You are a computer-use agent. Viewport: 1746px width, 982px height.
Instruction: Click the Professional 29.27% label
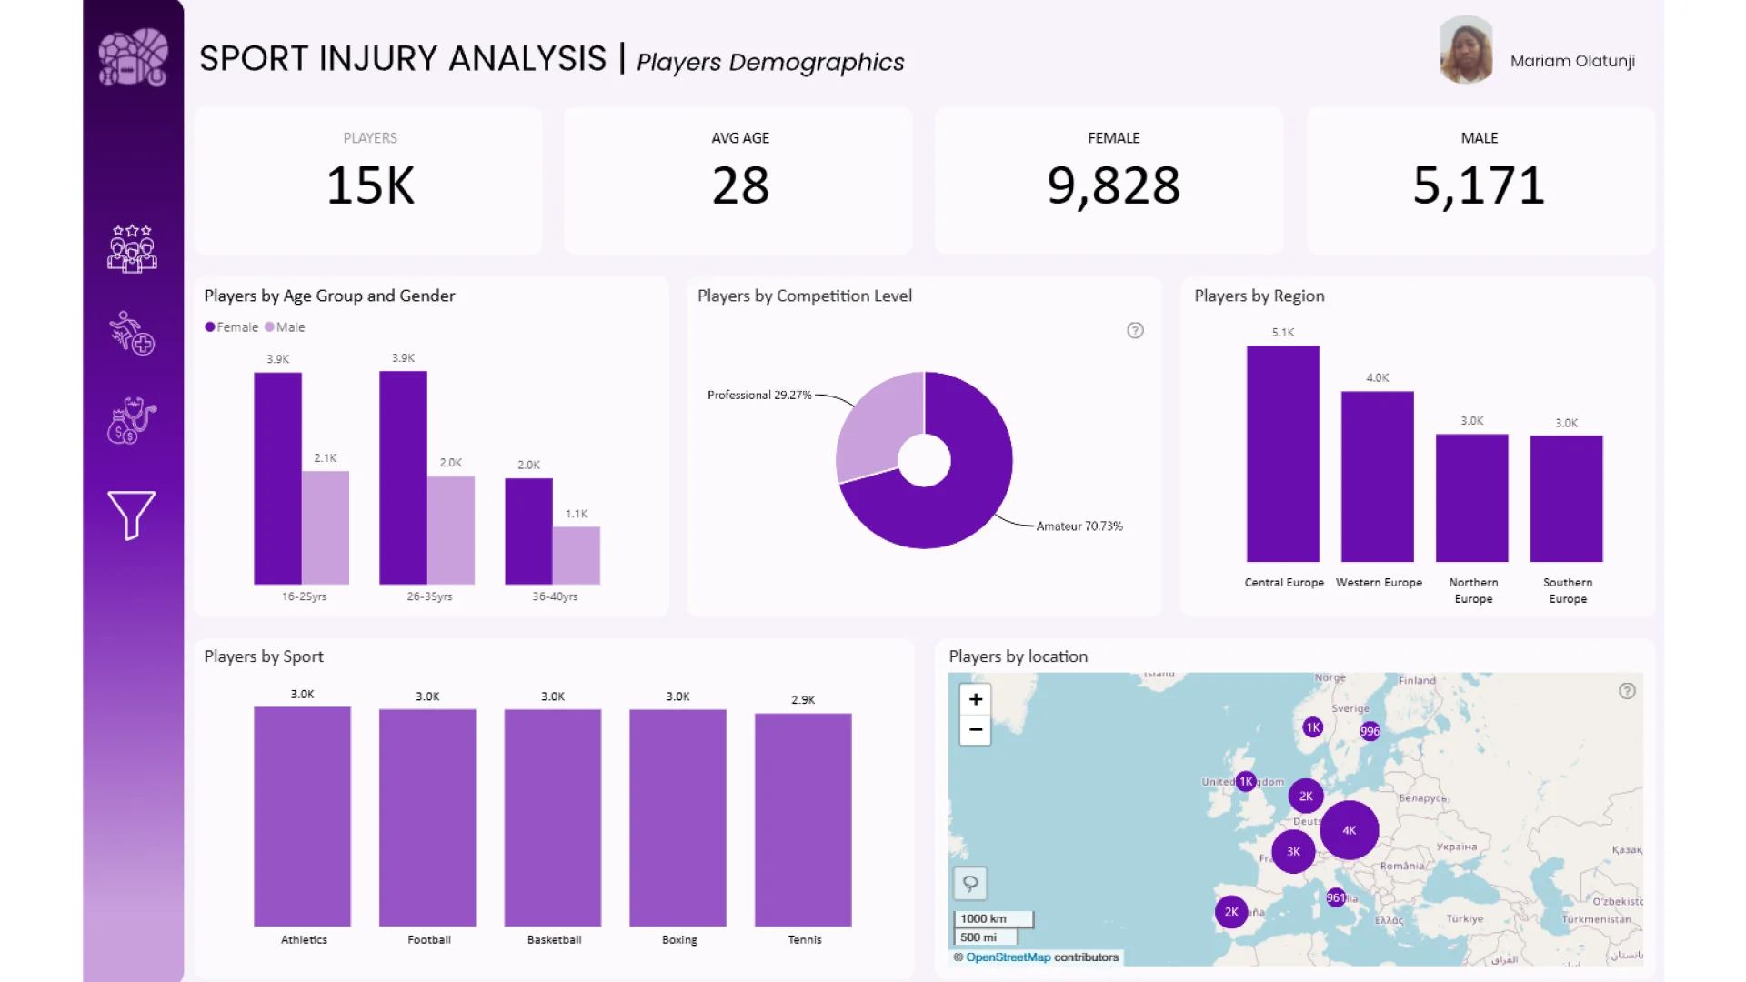[759, 396]
